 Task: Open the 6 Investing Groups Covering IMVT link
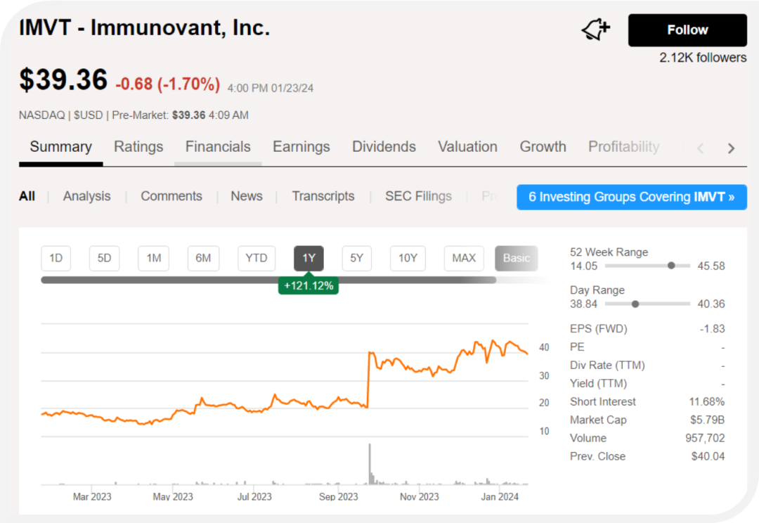coord(631,197)
